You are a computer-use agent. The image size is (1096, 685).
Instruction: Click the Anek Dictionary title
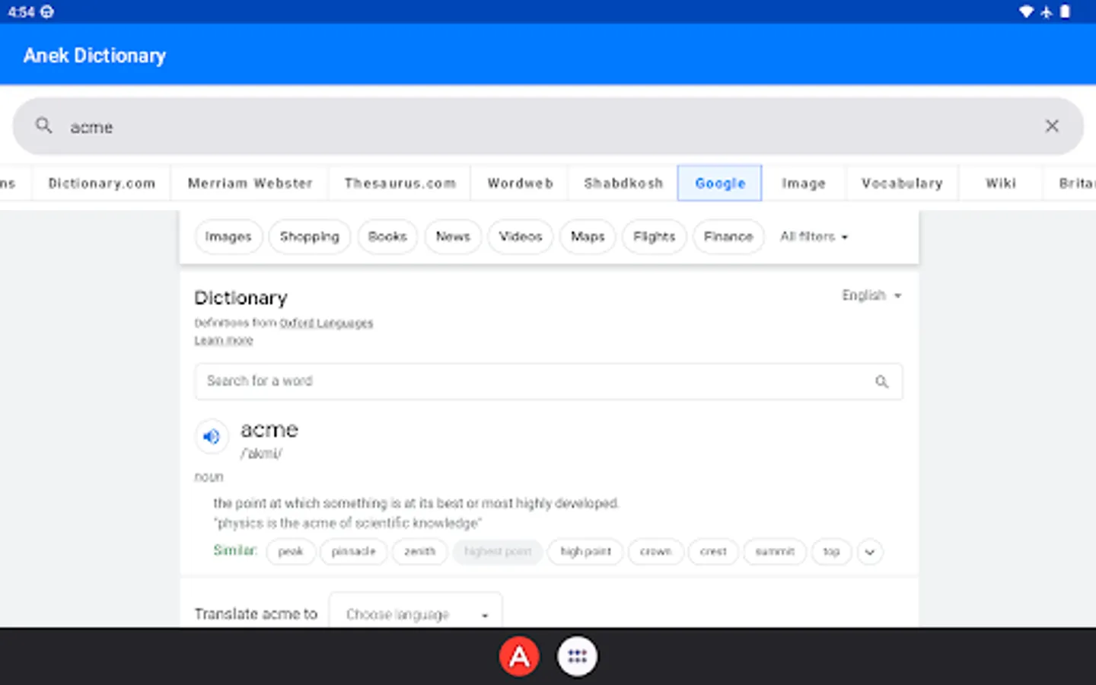[x=94, y=56]
